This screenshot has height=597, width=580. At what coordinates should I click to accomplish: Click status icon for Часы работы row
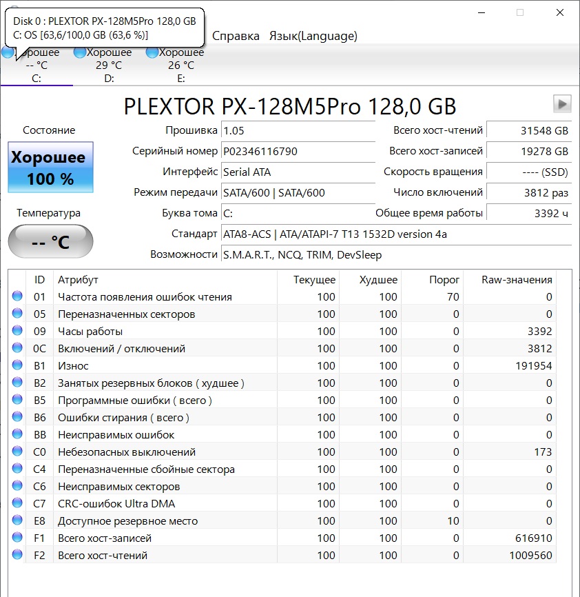pos(17,330)
